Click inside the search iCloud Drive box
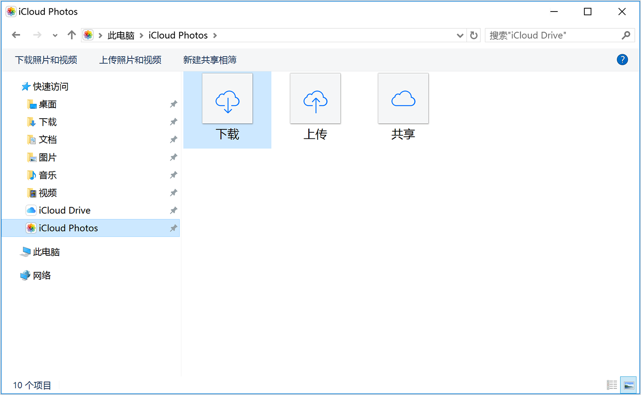This screenshot has height=395, width=641. point(546,35)
